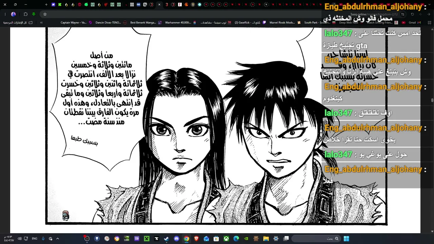This screenshot has width=434, height=244.
Task: Open the GaseRick bookmark
Action: (250, 23)
